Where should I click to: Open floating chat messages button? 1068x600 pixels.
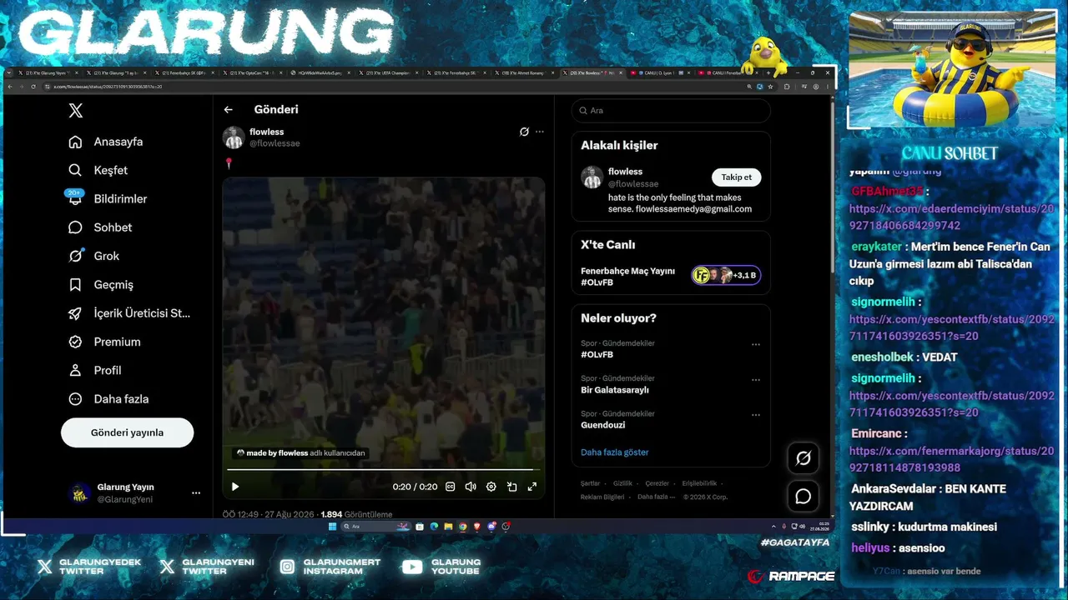(804, 497)
